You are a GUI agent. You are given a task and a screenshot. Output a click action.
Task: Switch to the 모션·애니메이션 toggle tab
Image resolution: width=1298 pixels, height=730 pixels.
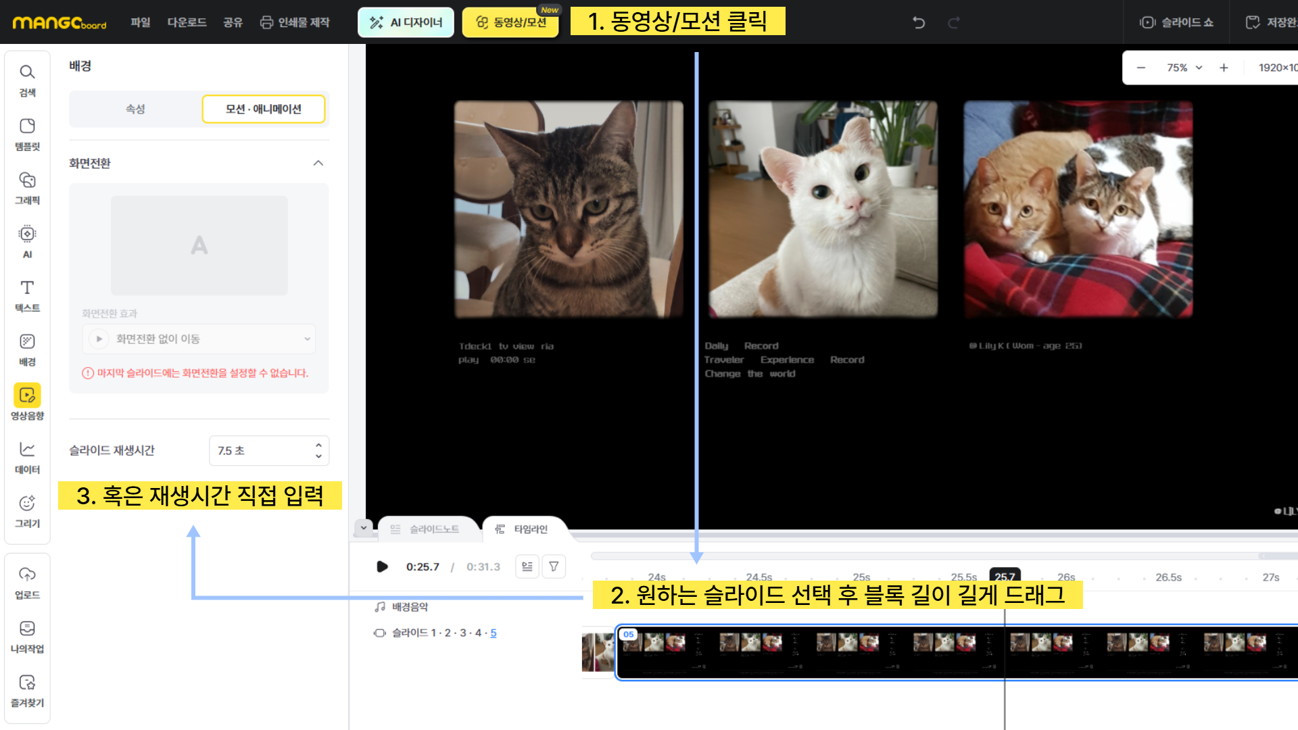[x=263, y=109]
